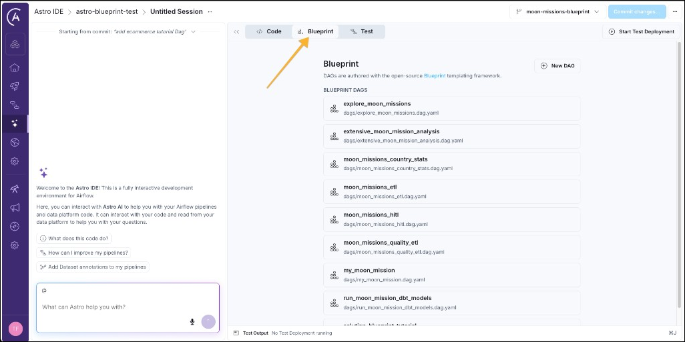Click the Astronomer logo in the sidebar
Screen dimensions: 685x342
[x=15, y=17]
